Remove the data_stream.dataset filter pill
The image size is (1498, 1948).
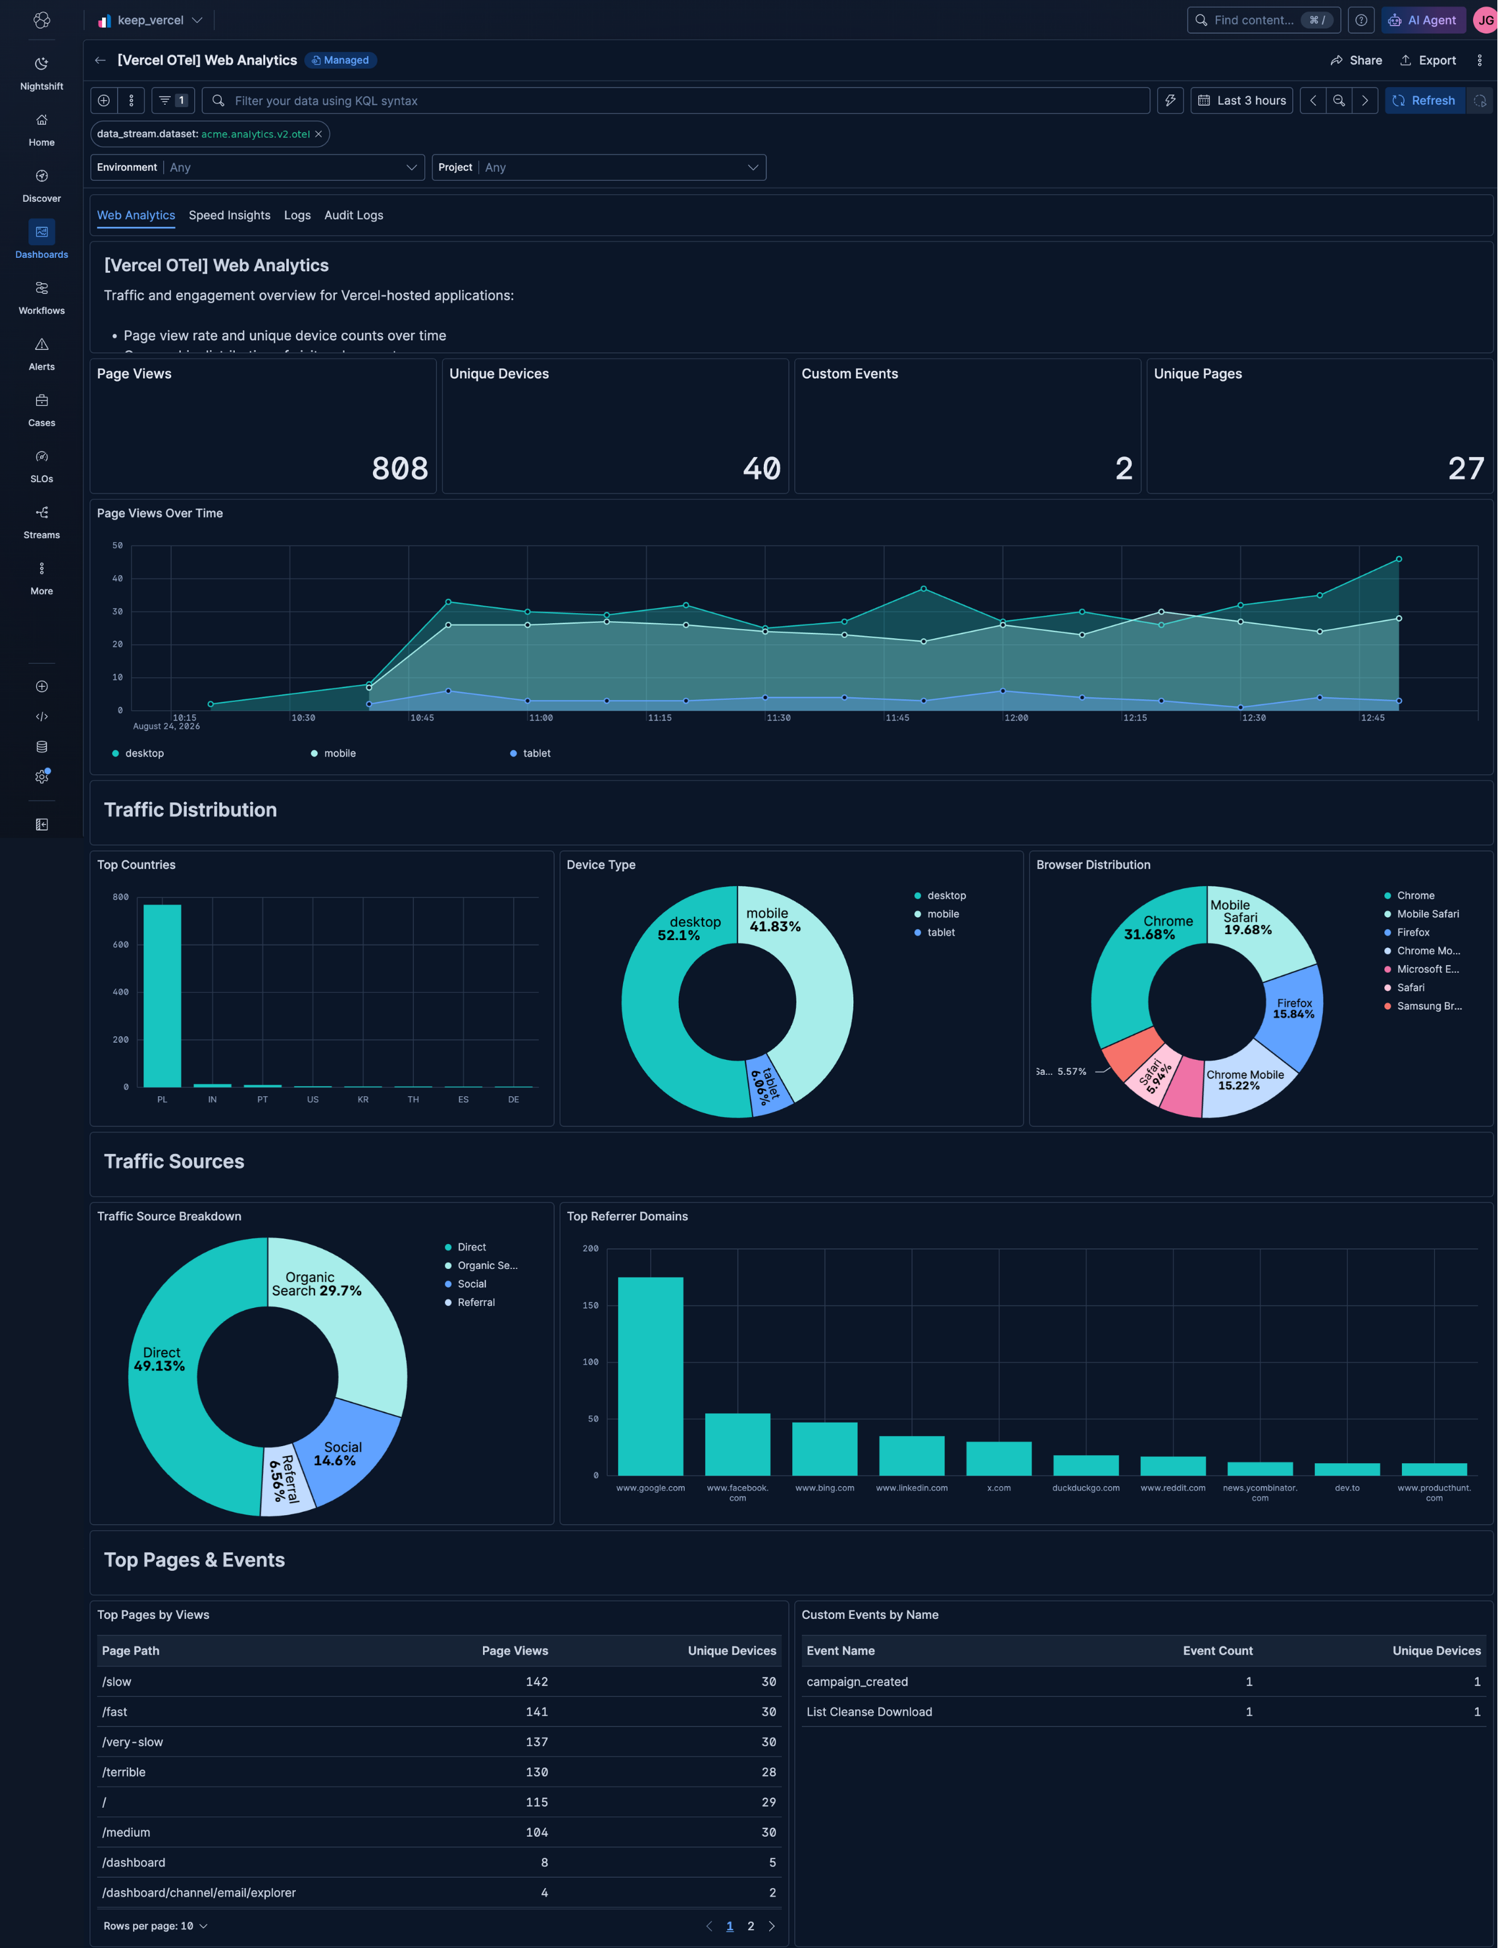(318, 134)
